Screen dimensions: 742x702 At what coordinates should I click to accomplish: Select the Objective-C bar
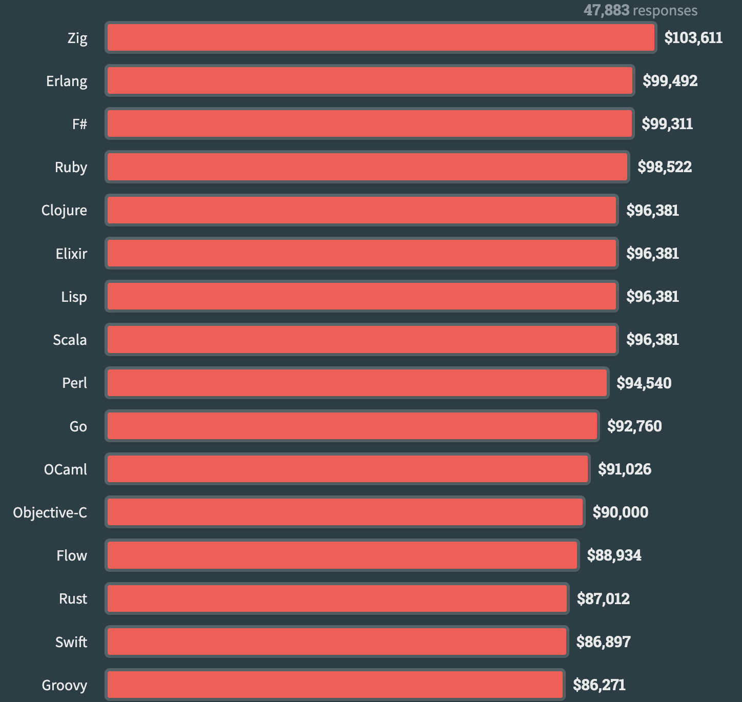coord(345,512)
